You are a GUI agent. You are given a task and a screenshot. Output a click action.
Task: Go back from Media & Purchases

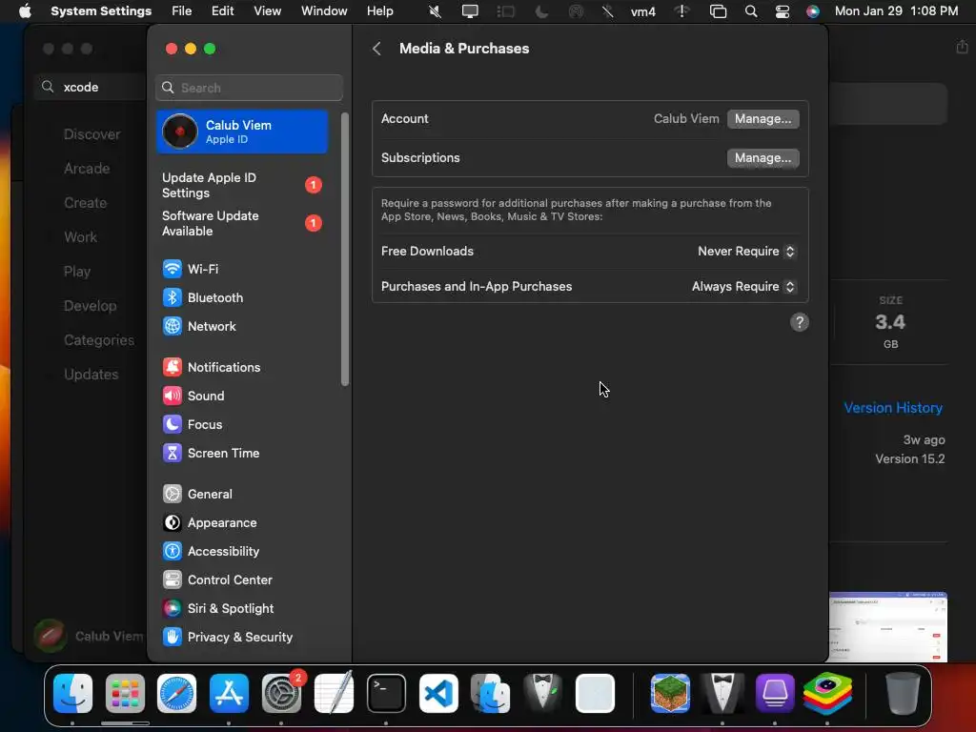tap(376, 49)
